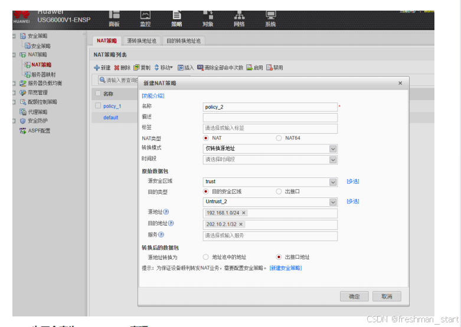Click 取消 to cancel the dialog
The height and width of the screenshot is (327, 461).
(387, 296)
